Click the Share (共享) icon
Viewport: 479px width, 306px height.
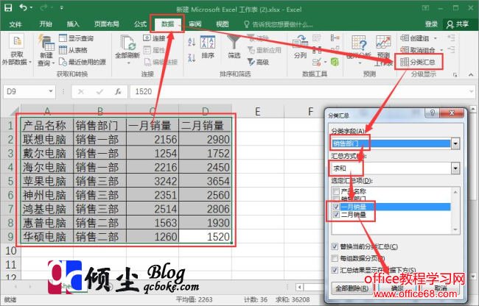point(450,24)
